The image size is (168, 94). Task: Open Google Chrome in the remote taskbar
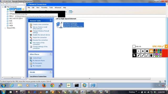coord(52,85)
